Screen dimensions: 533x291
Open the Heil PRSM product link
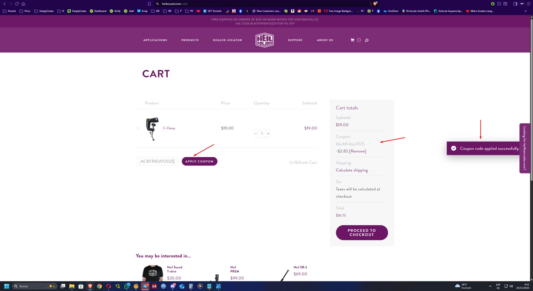click(235, 269)
